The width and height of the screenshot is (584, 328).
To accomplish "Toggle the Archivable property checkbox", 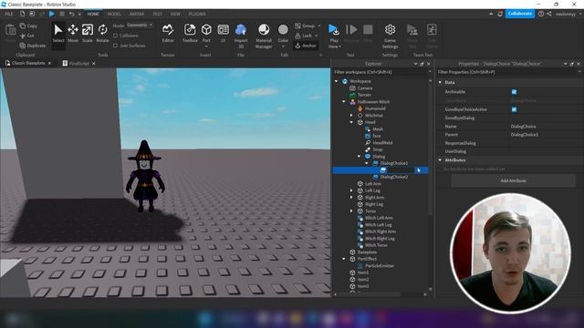I will click(514, 92).
